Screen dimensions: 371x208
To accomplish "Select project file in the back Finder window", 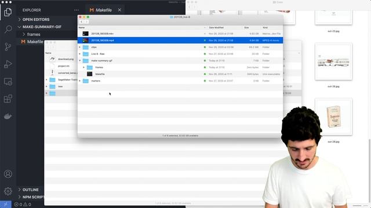I will tap(64, 66).
